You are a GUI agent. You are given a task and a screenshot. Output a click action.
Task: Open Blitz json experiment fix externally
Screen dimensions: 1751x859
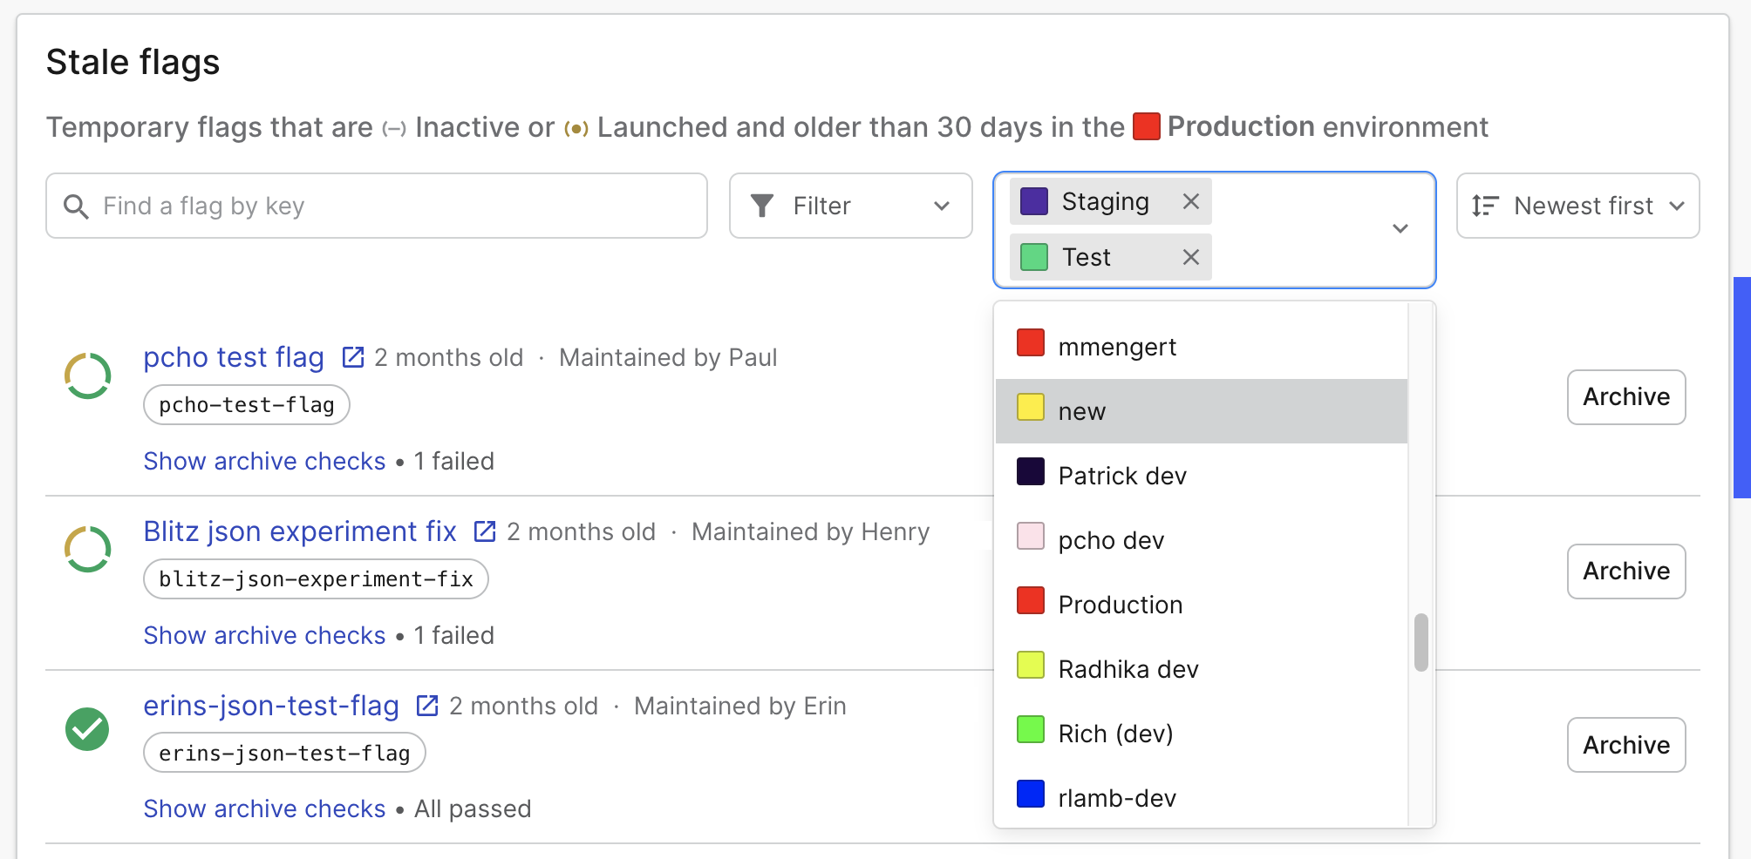pyautogui.click(x=485, y=531)
